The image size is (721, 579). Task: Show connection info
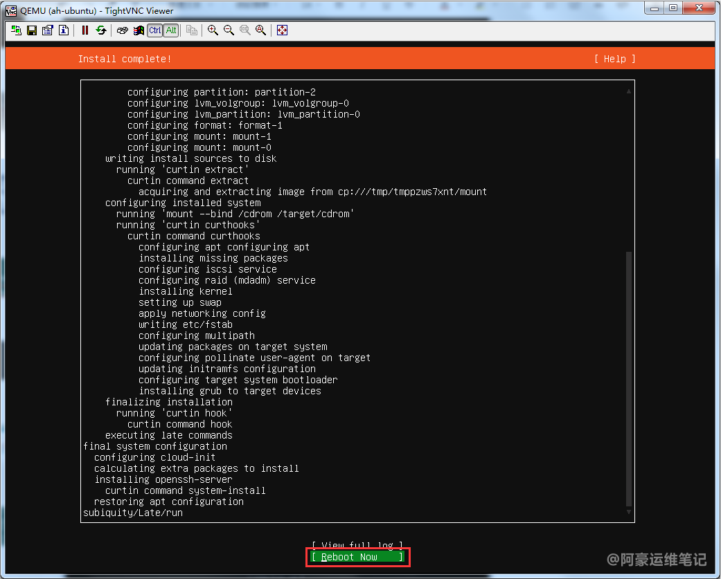click(64, 30)
